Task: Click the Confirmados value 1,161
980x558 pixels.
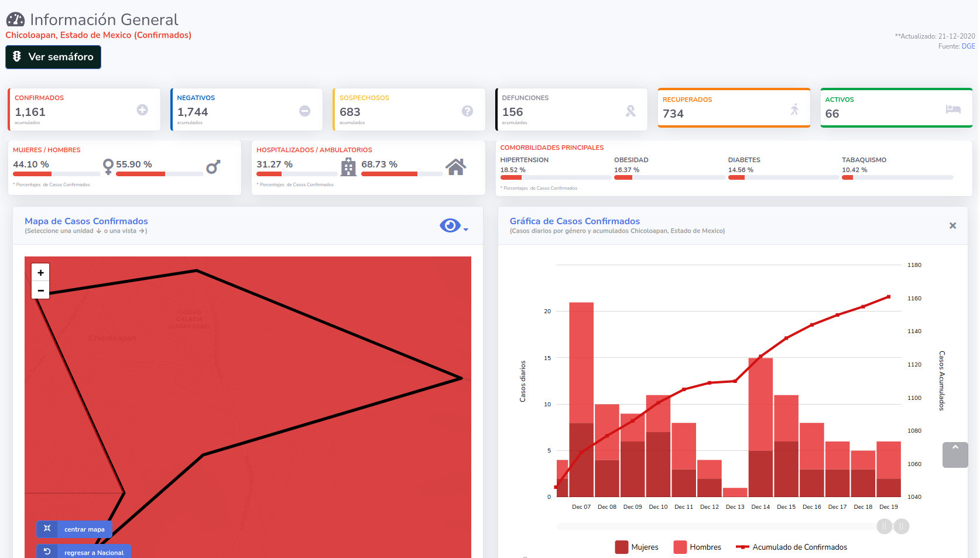Action: [30, 112]
